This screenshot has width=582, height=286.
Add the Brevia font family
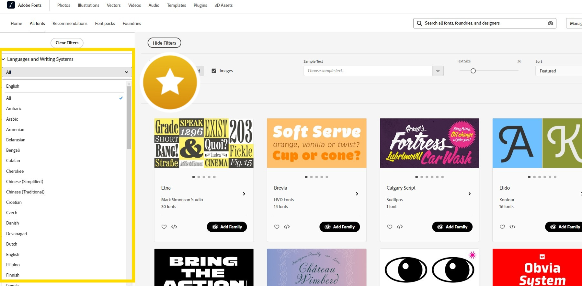339,227
